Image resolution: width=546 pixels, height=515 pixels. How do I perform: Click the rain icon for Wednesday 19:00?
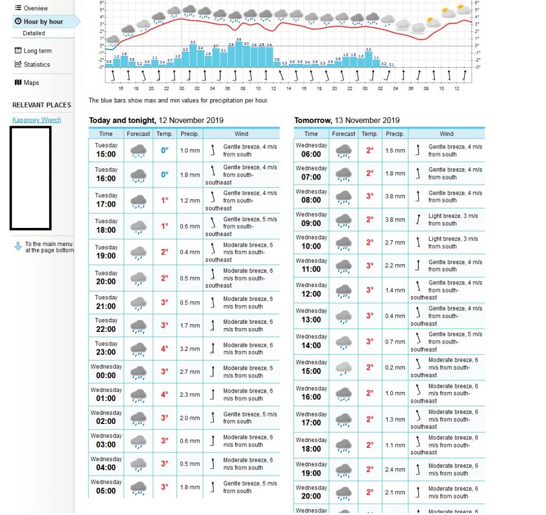click(343, 470)
